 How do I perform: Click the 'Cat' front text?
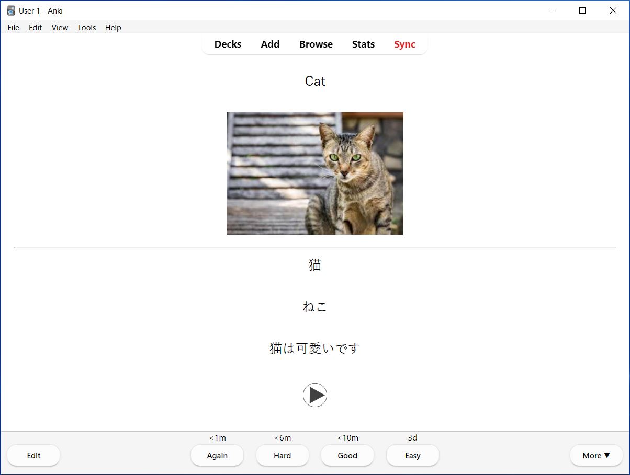pyautogui.click(x=315, y=81)
